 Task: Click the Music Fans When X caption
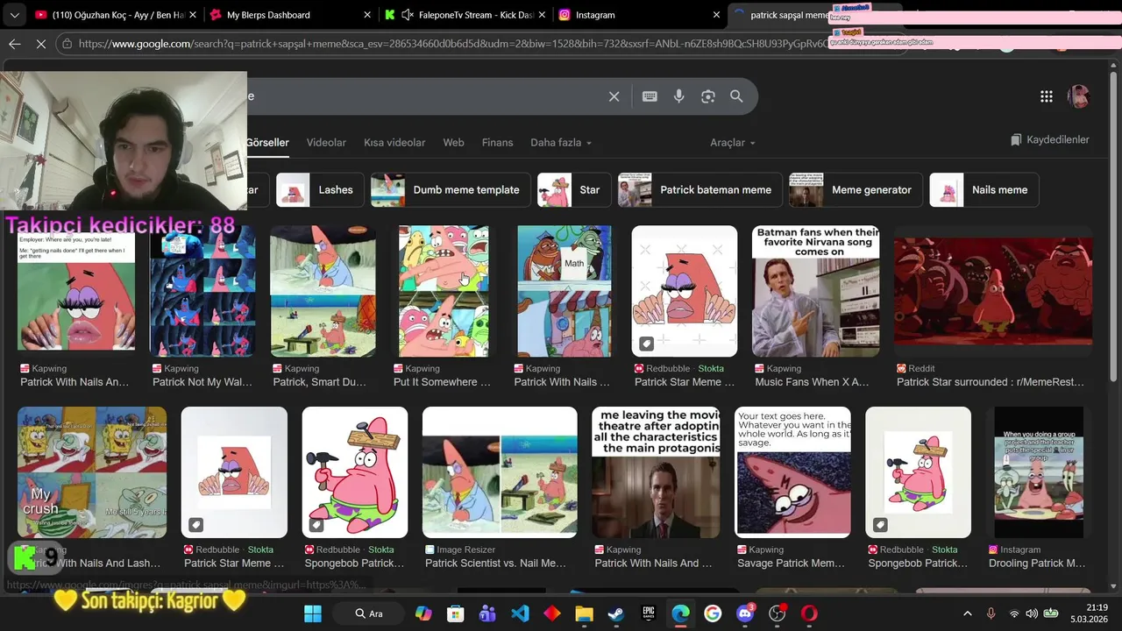pyautogui.click(x=812, y=382)
